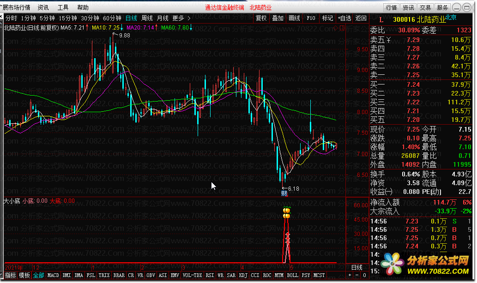Image resolution: width=477 pixels, height=283 pixels.
Task: Click the minimize button in the title bar
Action: coord(457,7)
